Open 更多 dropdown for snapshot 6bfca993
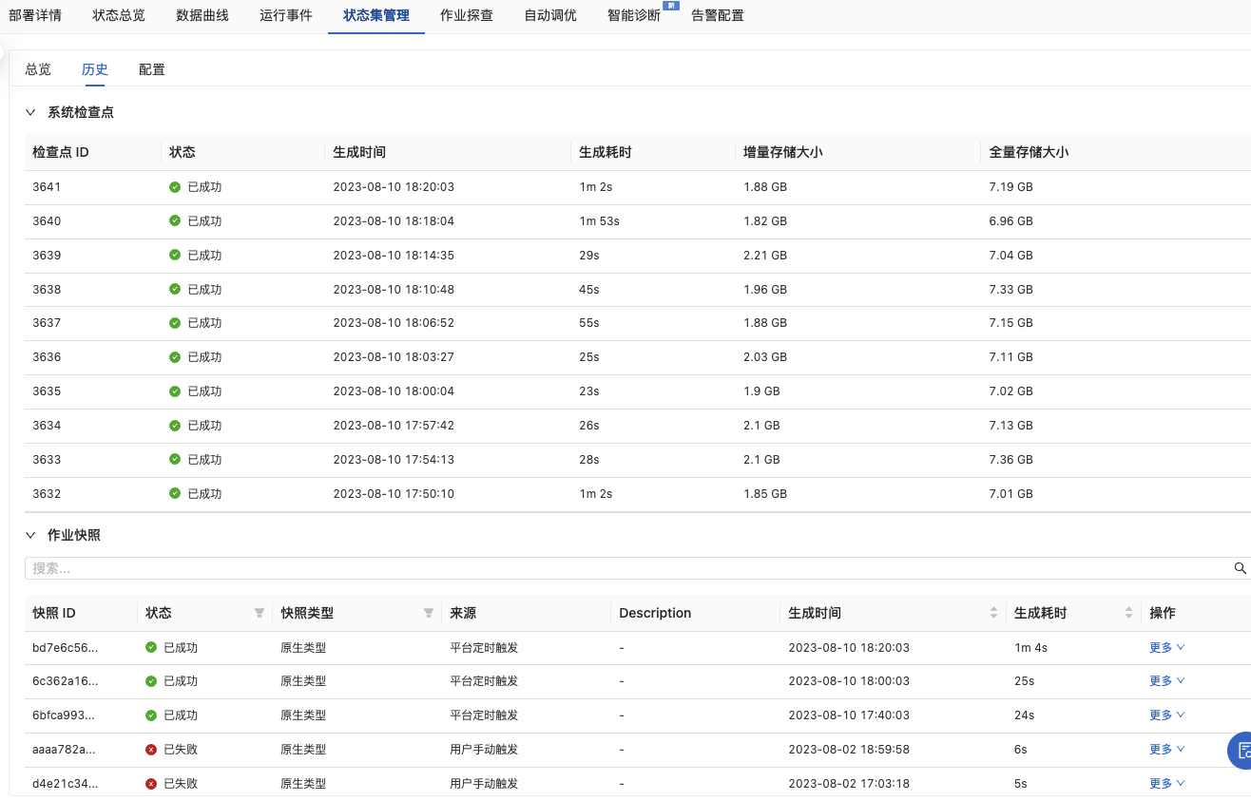1251x801 pixels. point(1167,715)
